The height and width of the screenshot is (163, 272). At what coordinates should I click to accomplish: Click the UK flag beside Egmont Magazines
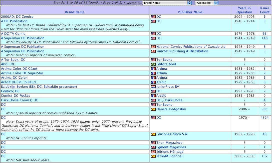[153, 147]
